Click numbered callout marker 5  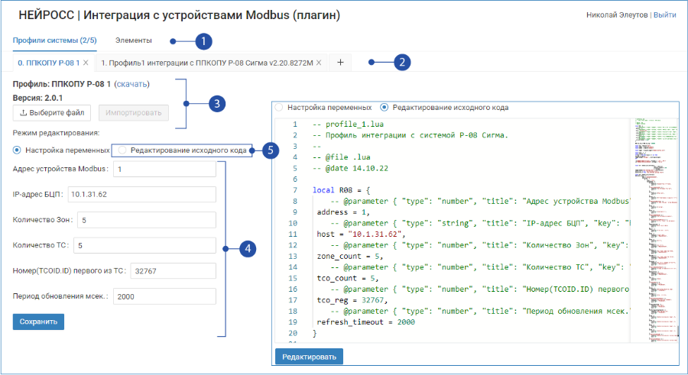point(271,150)
